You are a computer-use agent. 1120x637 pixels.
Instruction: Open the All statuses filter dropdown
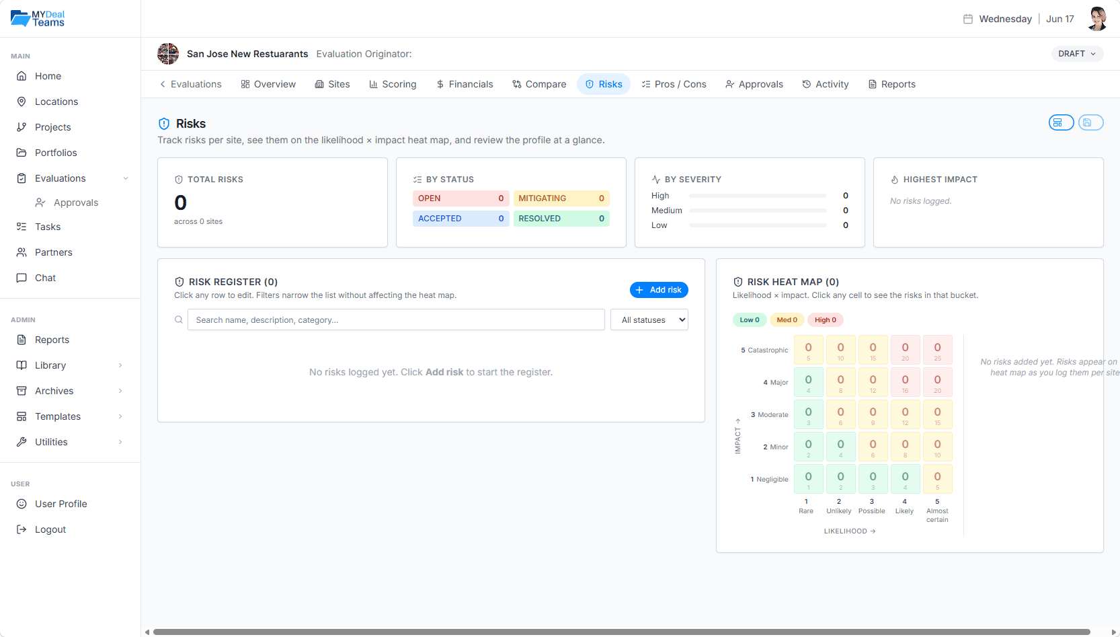[x=649, y=320]
